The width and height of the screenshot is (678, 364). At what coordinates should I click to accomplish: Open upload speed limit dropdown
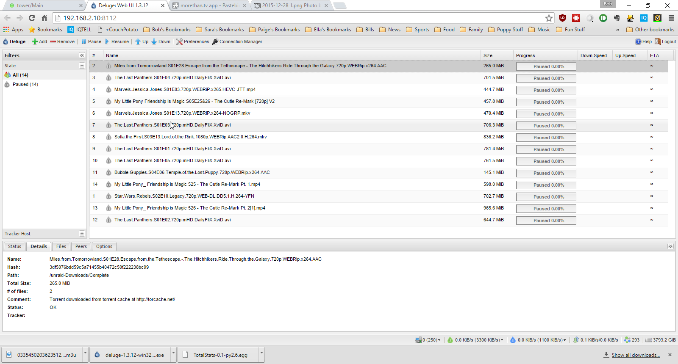pos(538,340)
